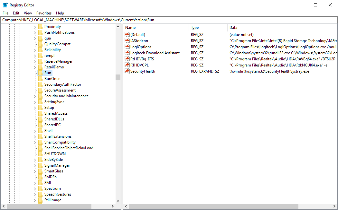Expand the Proximity key
The width and height of the screenshot is (338, 210).
[x=35, y=27]
